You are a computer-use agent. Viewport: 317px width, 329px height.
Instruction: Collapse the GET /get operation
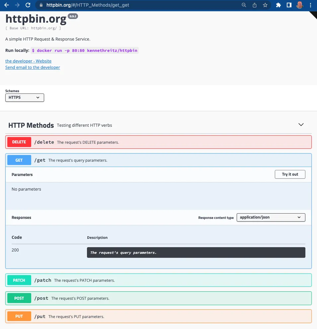158,160
